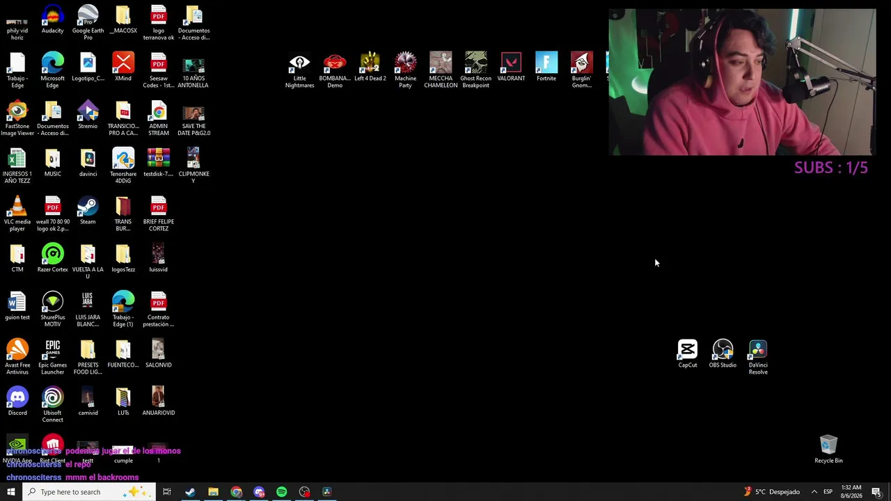Image resolution: width=891 pixels, height=501 pixels.
Task: Select the 'guion test' Word document
Action: 17,307
